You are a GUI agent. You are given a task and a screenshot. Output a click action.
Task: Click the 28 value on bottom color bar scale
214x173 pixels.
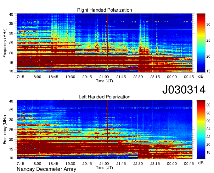pyautogui.click(x=208, y=113)
